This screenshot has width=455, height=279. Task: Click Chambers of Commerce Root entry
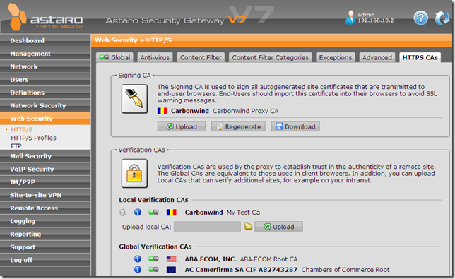click(345, 270)
